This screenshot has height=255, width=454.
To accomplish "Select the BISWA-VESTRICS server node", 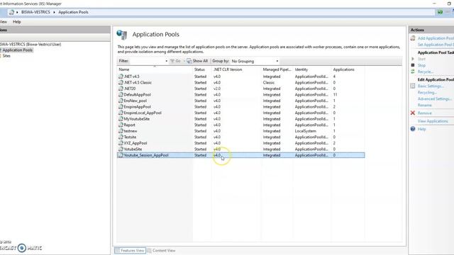I will click(x=31, y=44).
